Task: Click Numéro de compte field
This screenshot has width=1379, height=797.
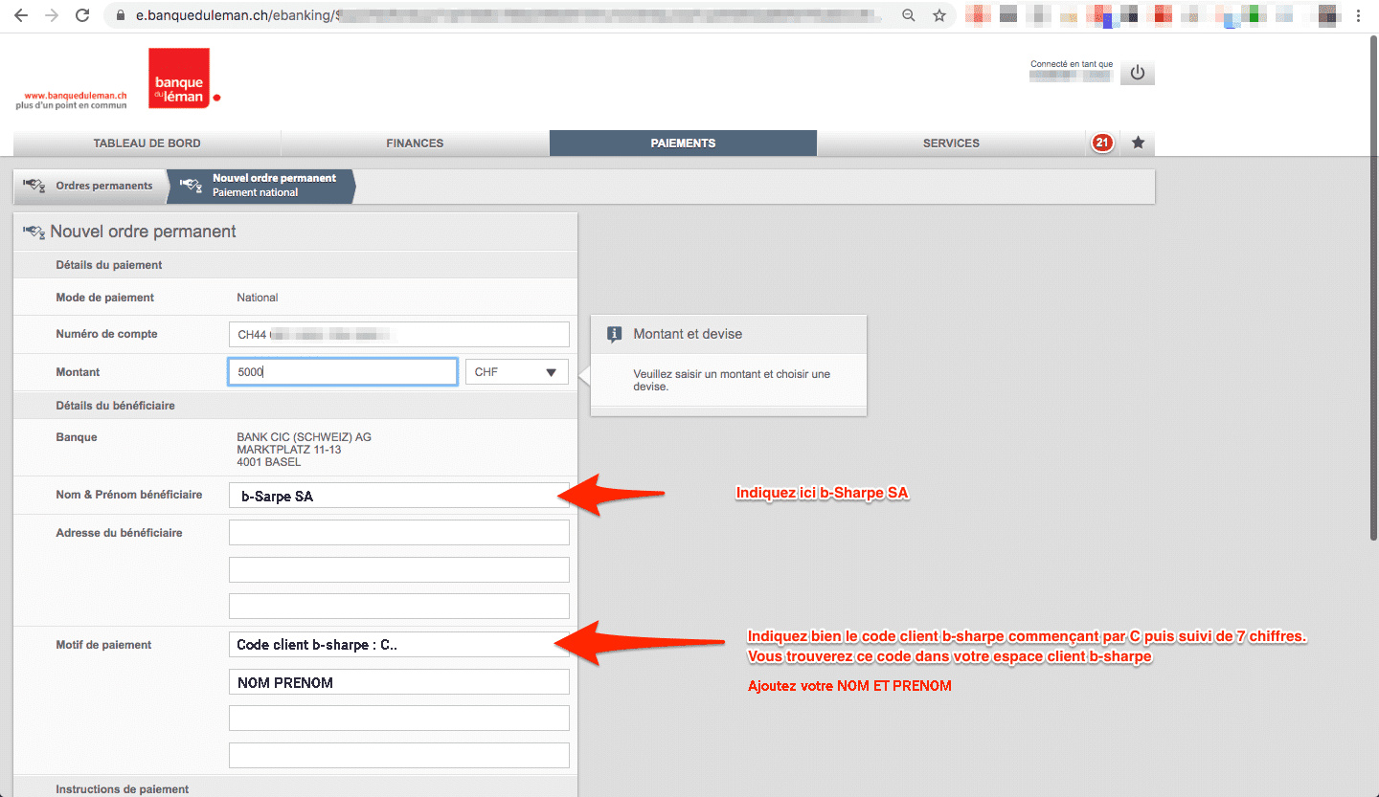Action: pyautogui.click(x=398, y=334)
